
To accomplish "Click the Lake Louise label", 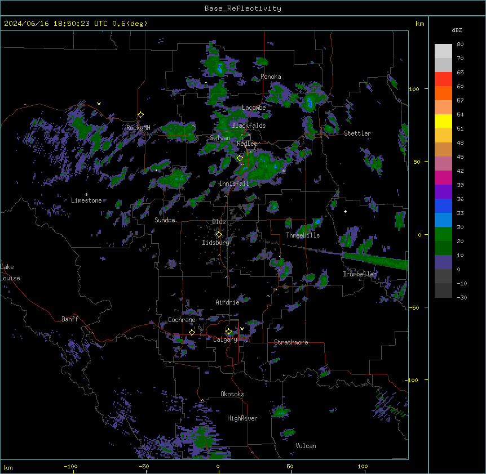I will [10, 272].
